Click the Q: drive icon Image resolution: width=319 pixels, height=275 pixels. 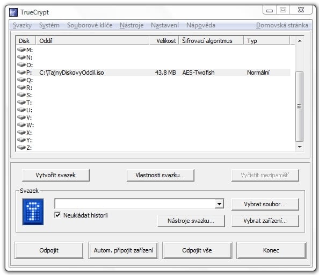tap(21, 79)
